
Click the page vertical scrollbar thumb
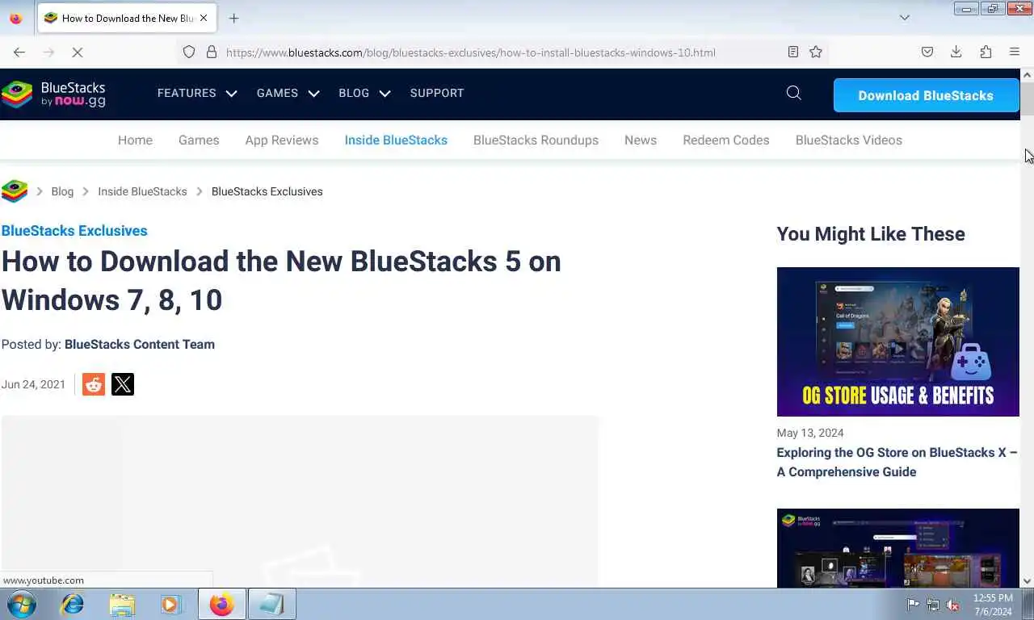click(1027, 100)
